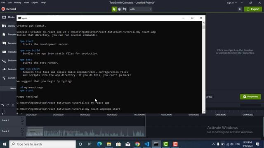Image resolution: width=264 pixels, height=148 pixels.
Task: Open Mail app from taskbar
Action: coord(128,144)
